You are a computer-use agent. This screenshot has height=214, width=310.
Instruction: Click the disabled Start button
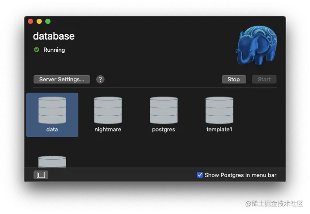tap(264, 79)
